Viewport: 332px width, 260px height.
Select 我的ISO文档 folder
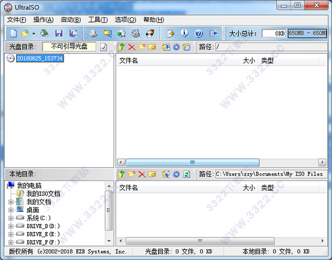tap(43, 194)
